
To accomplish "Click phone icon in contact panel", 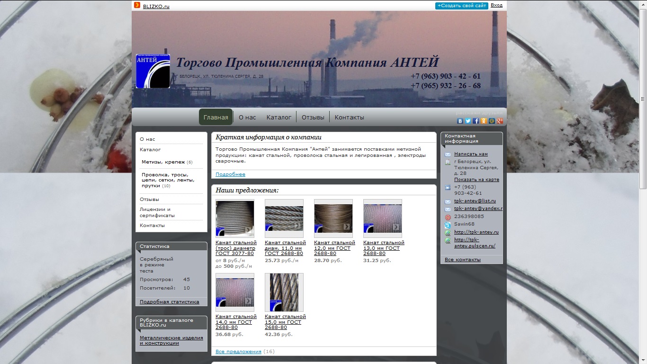I will (x=448, y=188).
